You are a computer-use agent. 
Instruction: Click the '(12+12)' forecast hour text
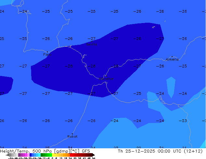[193, 151]
